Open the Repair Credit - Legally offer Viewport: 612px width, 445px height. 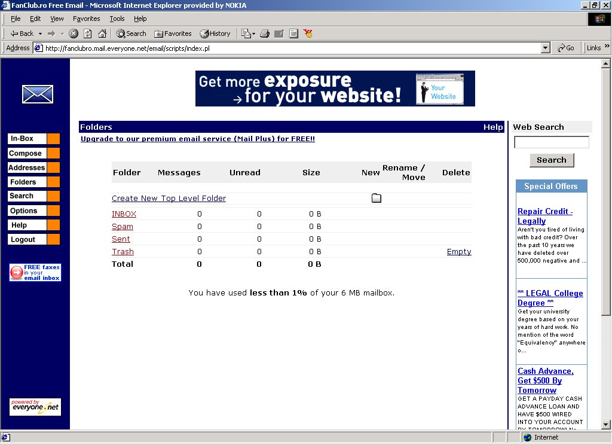[545, 216]
